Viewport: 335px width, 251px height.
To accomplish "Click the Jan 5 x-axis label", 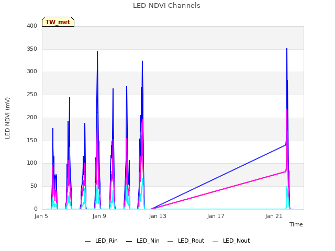I will point(41,216).
